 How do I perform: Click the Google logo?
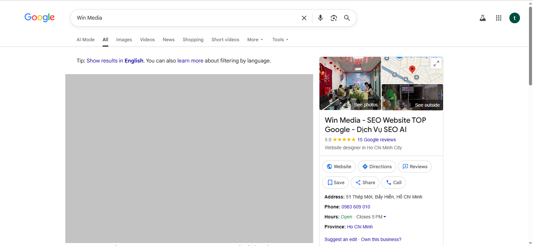(x=39, y=17)
